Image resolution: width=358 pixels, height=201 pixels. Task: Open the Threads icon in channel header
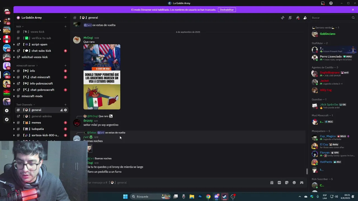click(283, 18)
